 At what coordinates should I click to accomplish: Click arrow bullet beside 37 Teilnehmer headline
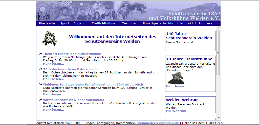tap(41, 69)
